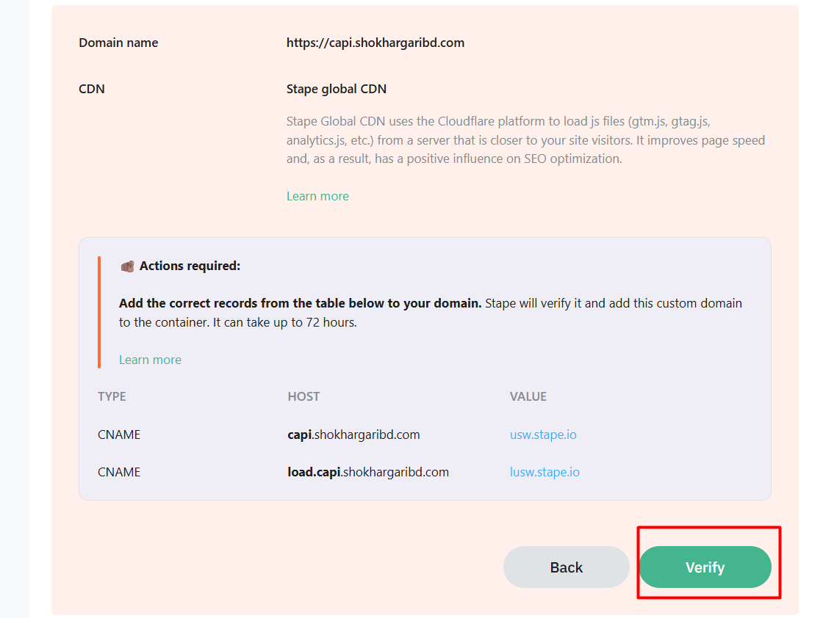823x618 pixels.
Task: Click the second row CNAME type cell
Action: click(119, 472)
